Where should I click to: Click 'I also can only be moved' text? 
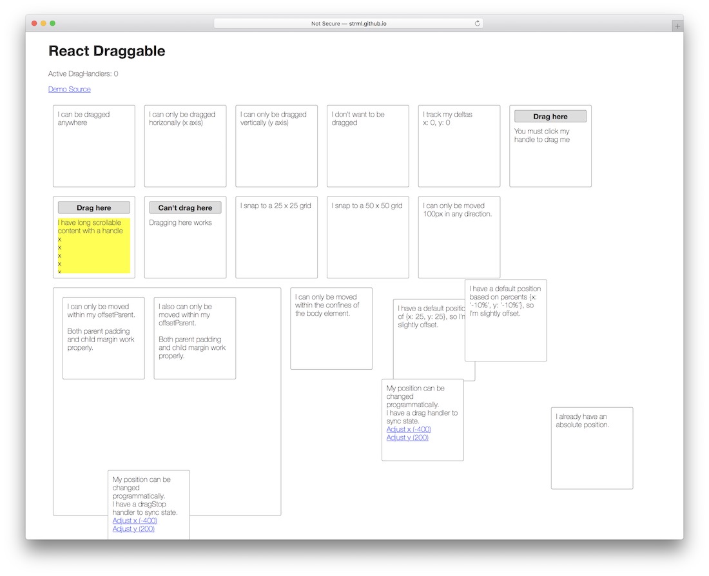(186, 314)
